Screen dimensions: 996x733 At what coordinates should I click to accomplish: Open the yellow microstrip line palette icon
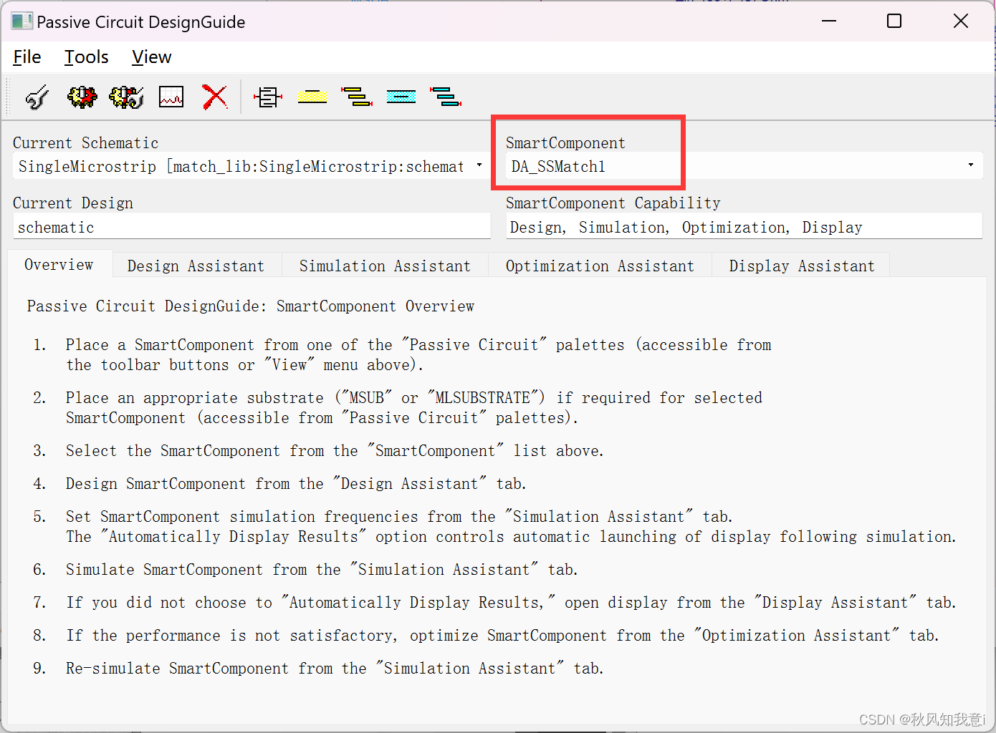point(312,97)
